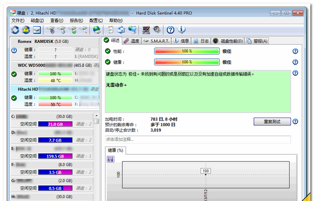Click the 无需动作 status text
Screen dimensions: 314x201
click(116, 85)
